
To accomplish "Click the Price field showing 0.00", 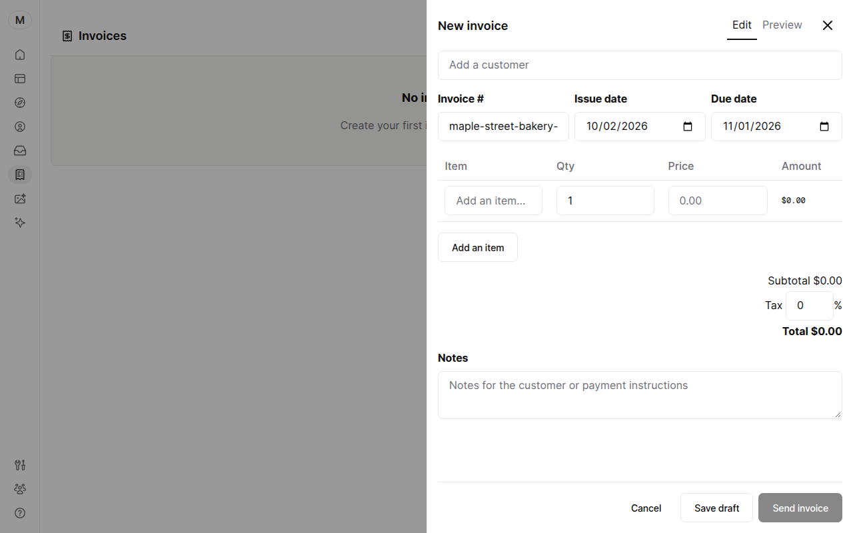I will (718, 201).
